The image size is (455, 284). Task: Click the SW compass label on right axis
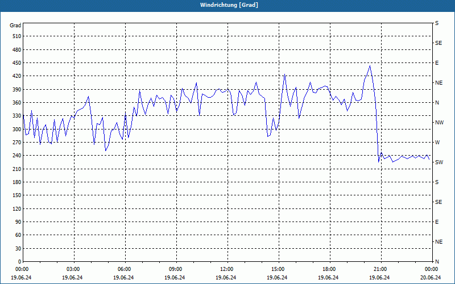point(439,162)
